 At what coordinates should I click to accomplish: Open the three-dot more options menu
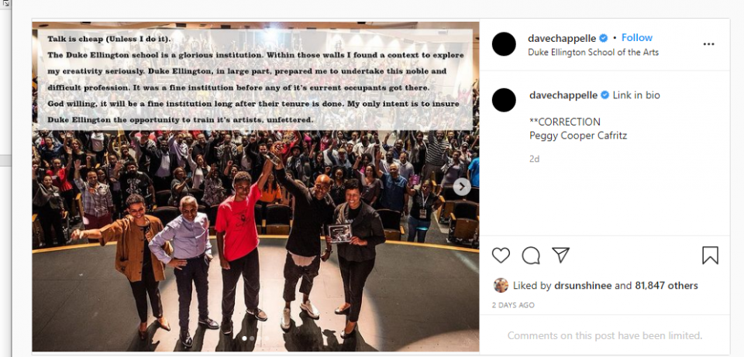coord(708,44)
